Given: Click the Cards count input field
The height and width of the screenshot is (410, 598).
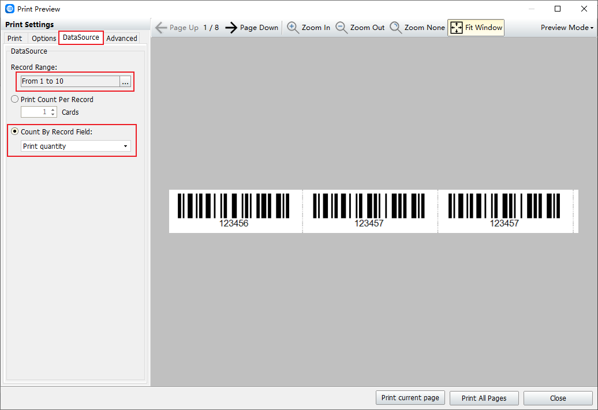Looking at the screenshot, I should (x=35, y=112).
